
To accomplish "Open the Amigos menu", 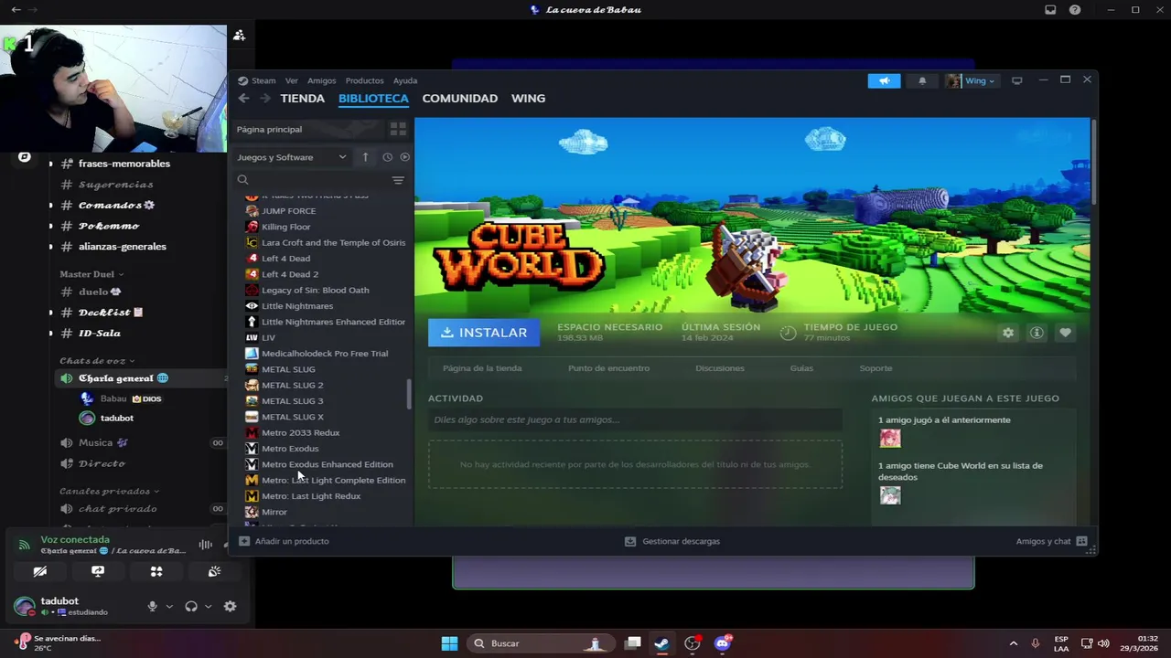I will coord(321,80).
